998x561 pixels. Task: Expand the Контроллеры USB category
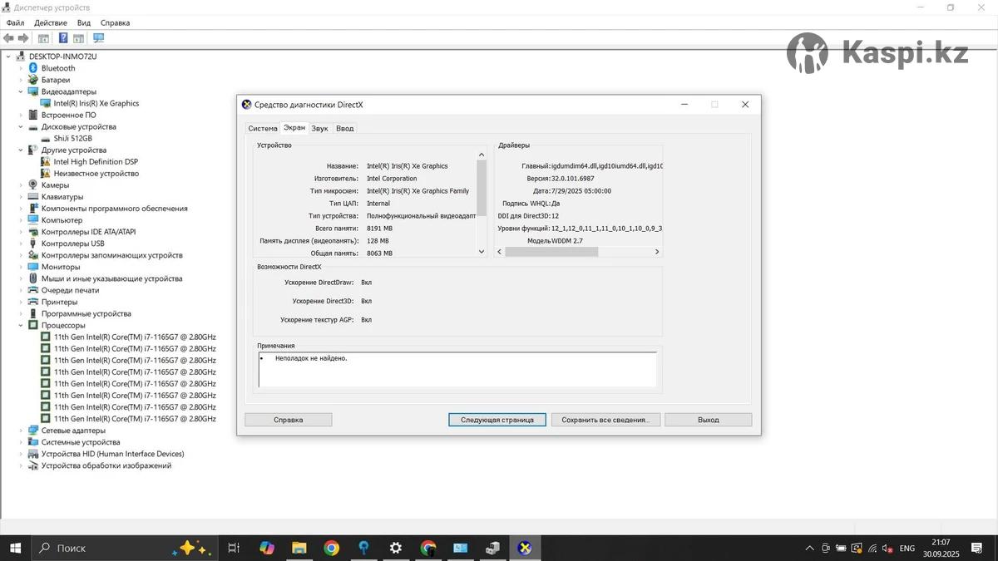pos(22,244)
